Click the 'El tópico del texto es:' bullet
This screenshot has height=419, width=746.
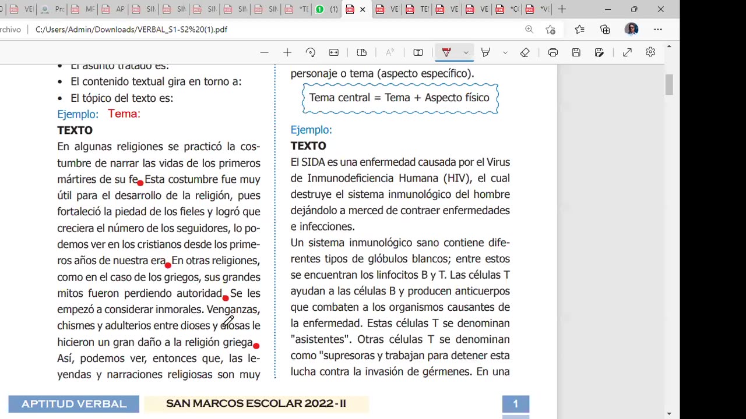click(x=122, y=98)
